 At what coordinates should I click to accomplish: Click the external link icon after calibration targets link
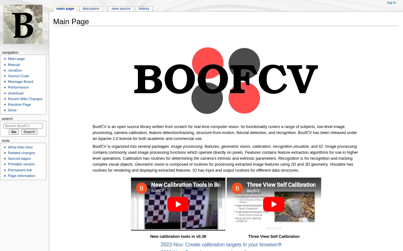[x=280, y=244]
